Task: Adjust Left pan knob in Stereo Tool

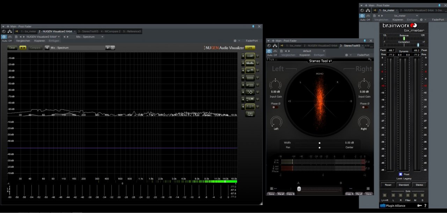Action: pyautogui.click(x=276, y=121)
